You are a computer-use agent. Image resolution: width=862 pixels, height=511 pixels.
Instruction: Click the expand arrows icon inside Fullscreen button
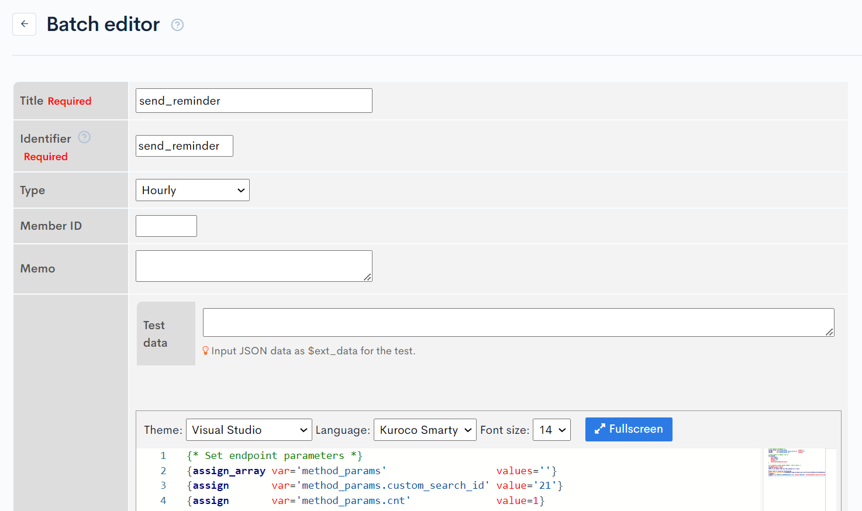pos(599,429)
